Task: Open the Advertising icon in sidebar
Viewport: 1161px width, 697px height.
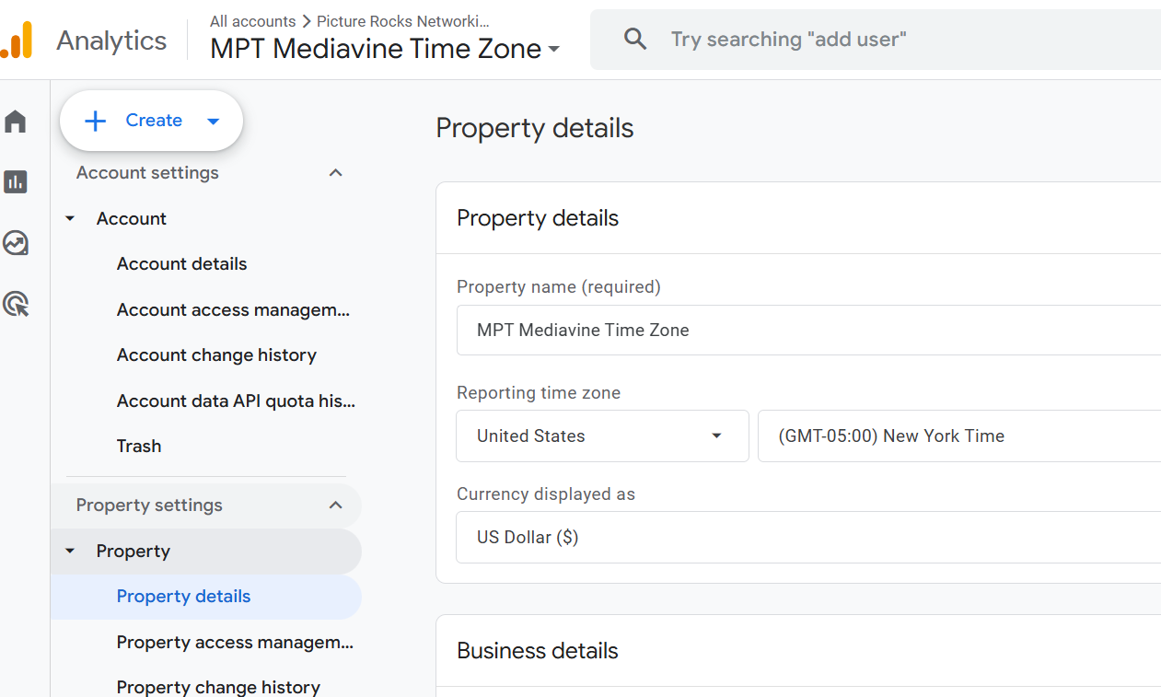Action: [16, 304]
